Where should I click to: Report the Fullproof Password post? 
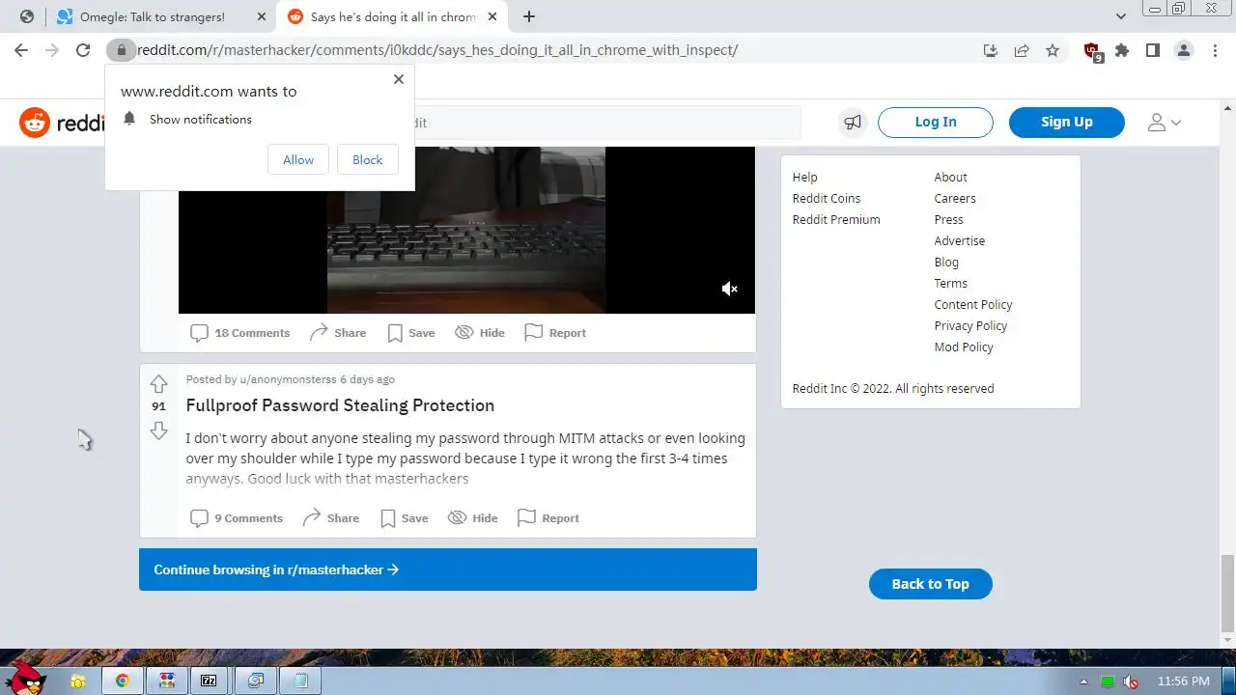tap(548, 518)
